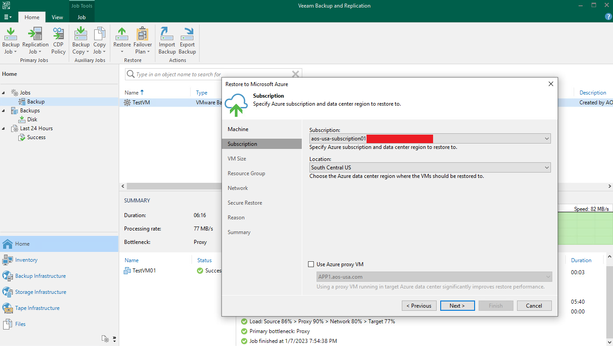The image size is (613, 346).
Task: Open the Backup Copy ribbon button
Action: click(x=81, y=41)
